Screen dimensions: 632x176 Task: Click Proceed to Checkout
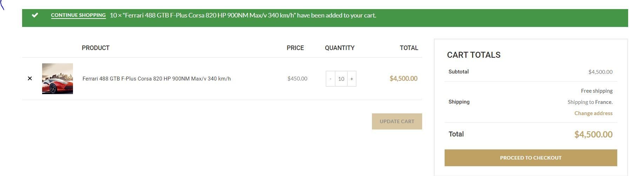click(531, 158)
